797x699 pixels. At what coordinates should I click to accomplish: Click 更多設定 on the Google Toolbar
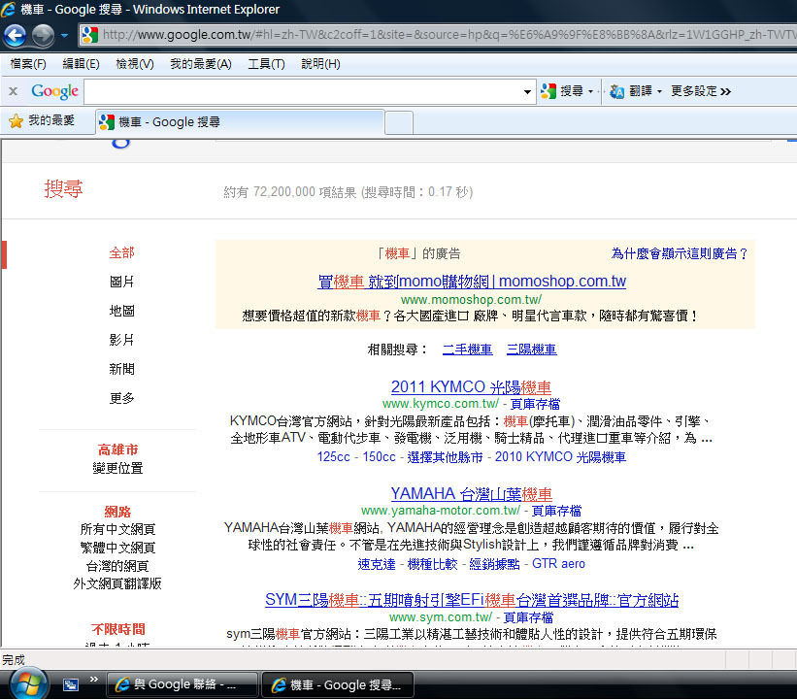click(x=701, y=91)
